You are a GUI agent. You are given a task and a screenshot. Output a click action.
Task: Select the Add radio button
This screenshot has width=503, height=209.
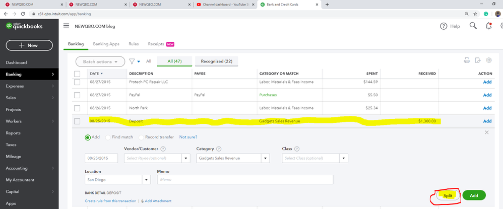tap(88, 137)
